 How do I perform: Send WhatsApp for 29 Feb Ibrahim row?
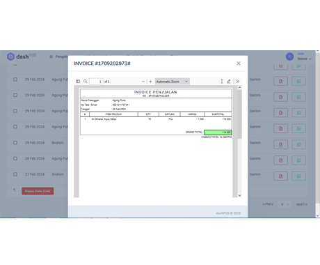click(x=298, y=144)
